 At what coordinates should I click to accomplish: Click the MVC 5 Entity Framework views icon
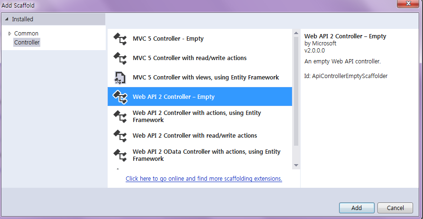click(120, 78)
